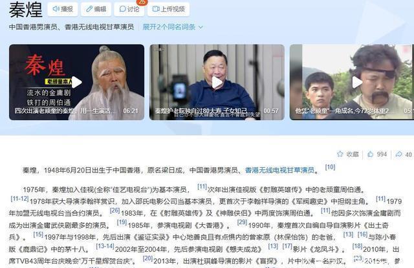Like the article with thumbs-up 994

coord(377,154)
